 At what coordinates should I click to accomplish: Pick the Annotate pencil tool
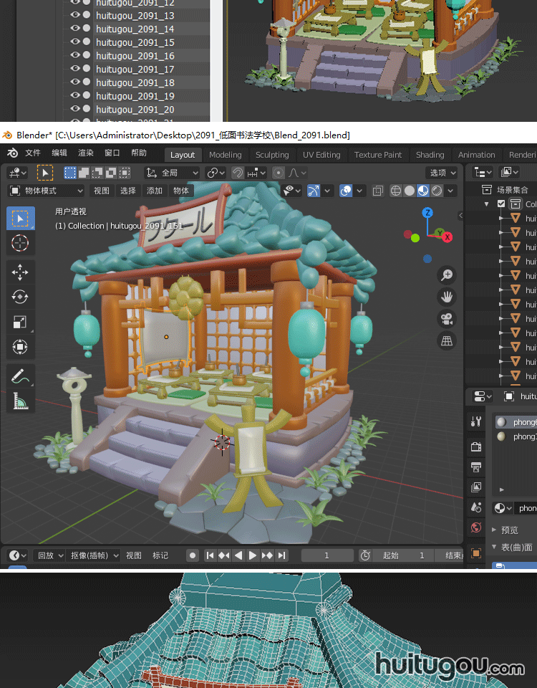coord(20,376)
